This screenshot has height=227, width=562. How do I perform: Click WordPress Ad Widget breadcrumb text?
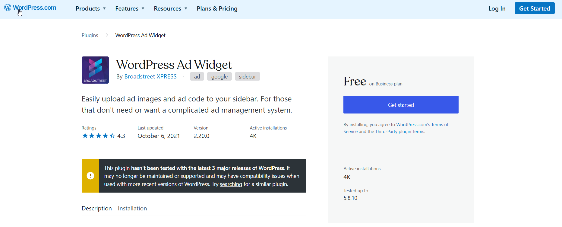(140, 35)
